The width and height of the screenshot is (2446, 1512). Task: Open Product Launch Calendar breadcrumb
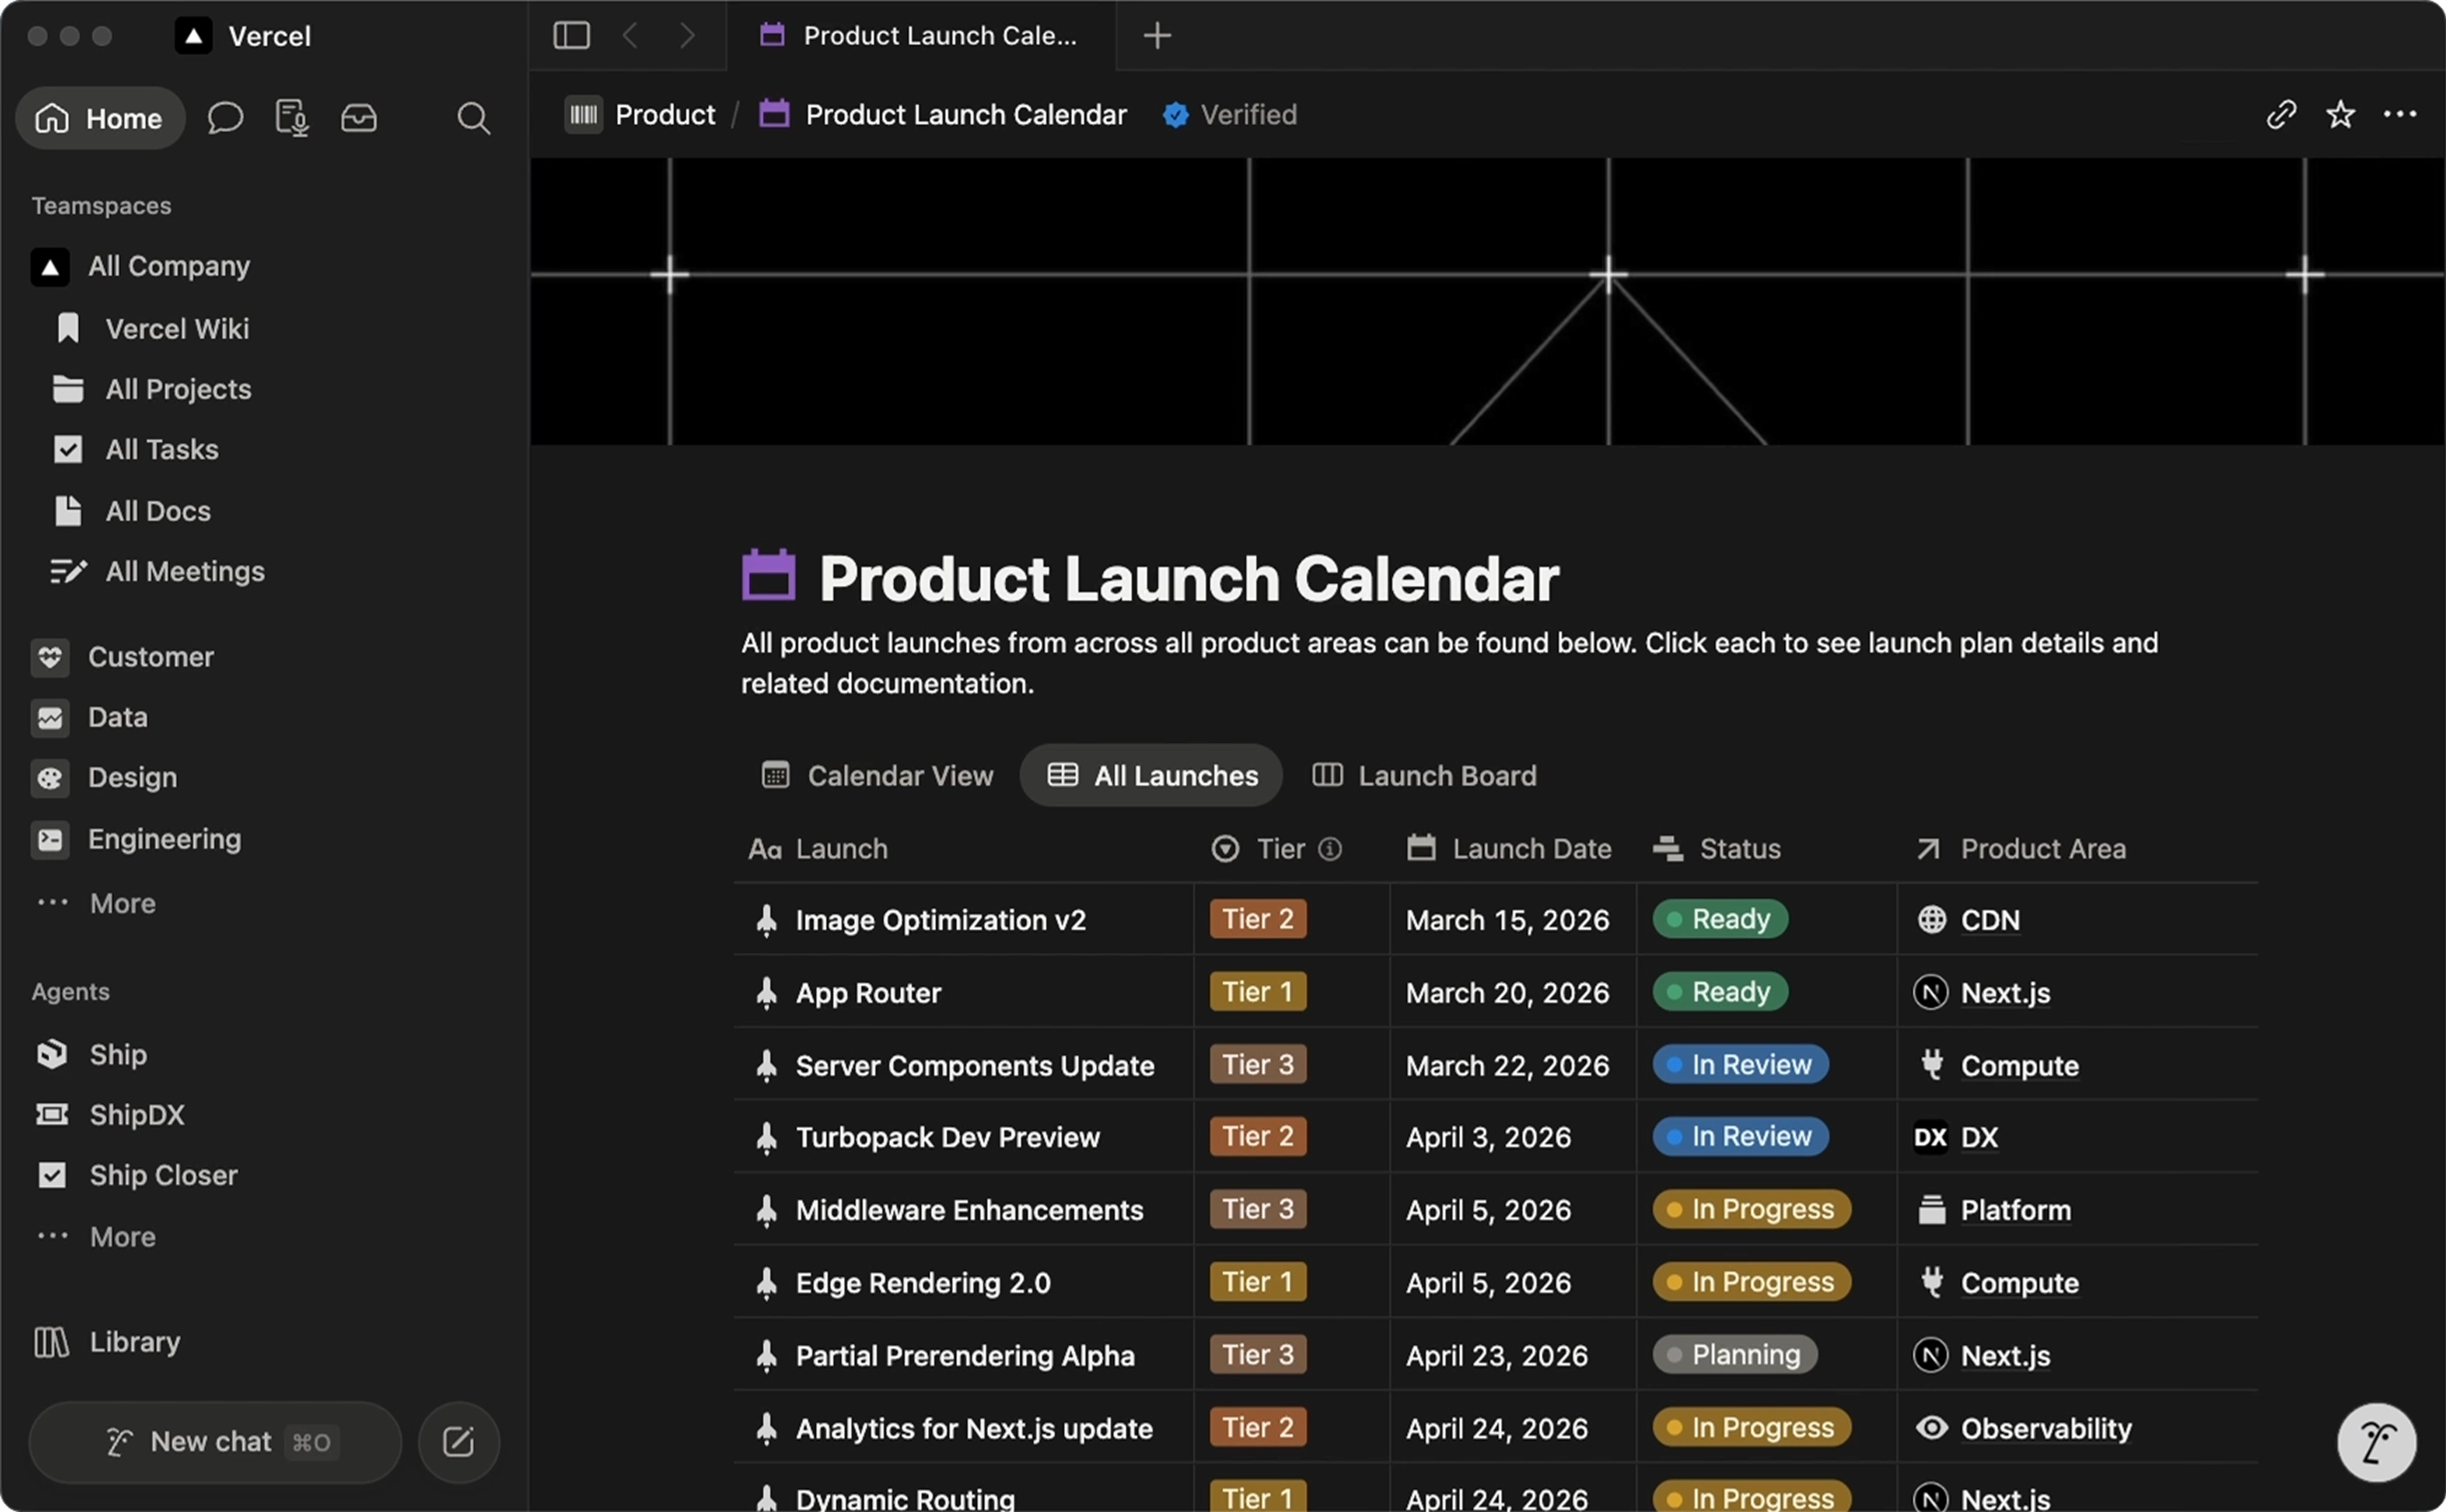(942, 114)
